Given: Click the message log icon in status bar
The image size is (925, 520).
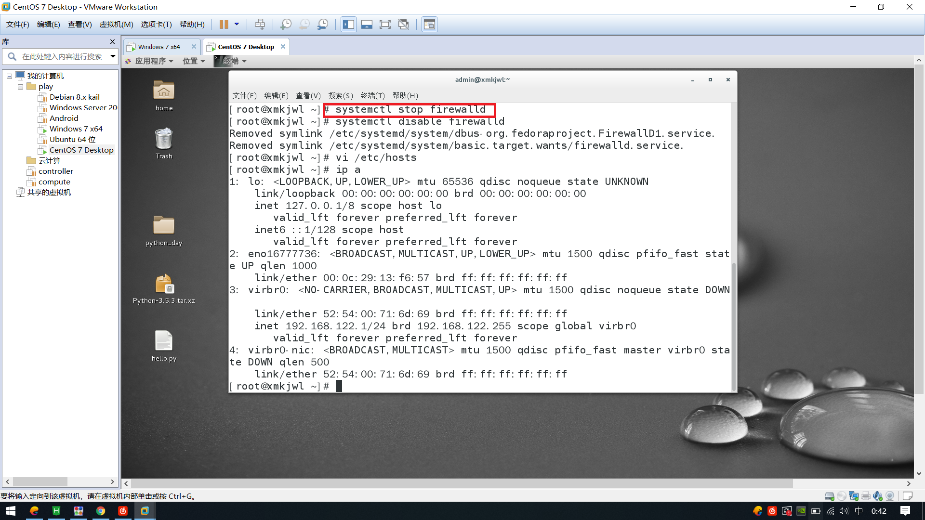Looking at the screenshot, I should coord(908,496).
